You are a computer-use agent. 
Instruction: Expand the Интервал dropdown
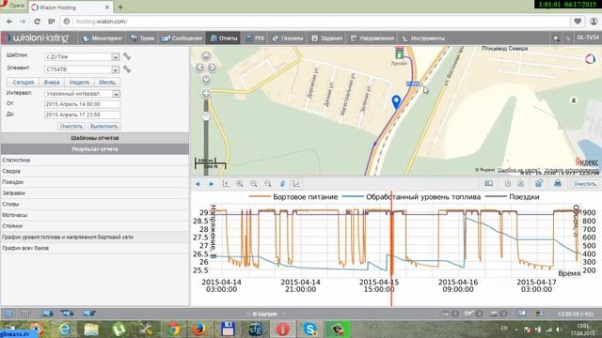tap(116, 94)
